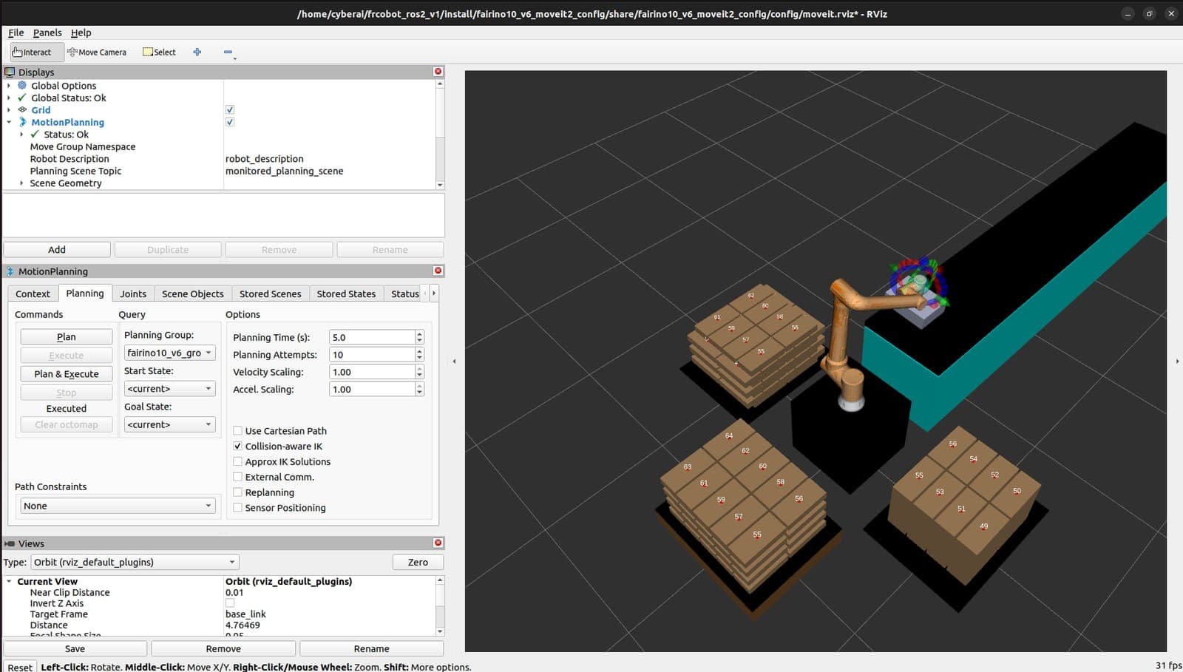
Task: Click the MotionPlanning display icon in tree
Action: click(22, 122)
